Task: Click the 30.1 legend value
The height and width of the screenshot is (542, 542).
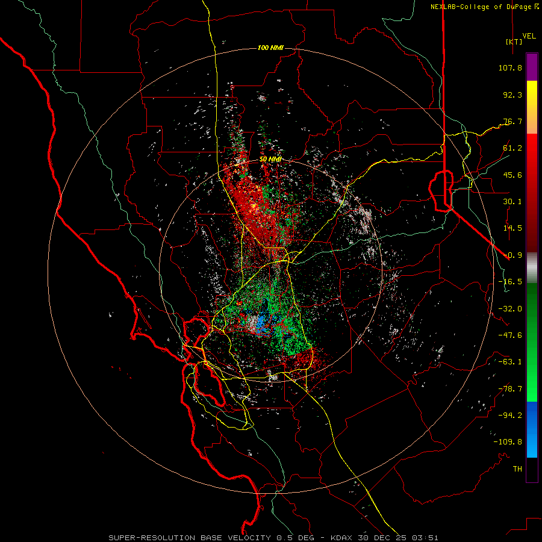Action: (512, 202)
